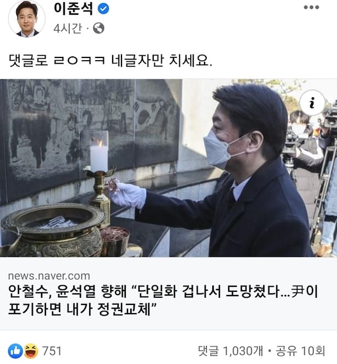Click the post text 댓글로 ㄹㅇㅋㅋ 네글자만 치세요
The image size is (337, 364).
(x=111, y=61)
